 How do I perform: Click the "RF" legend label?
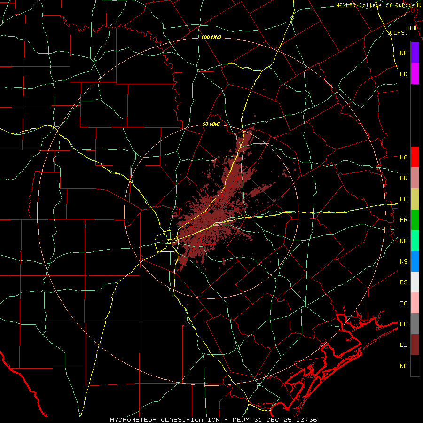[x=403, y=53]
